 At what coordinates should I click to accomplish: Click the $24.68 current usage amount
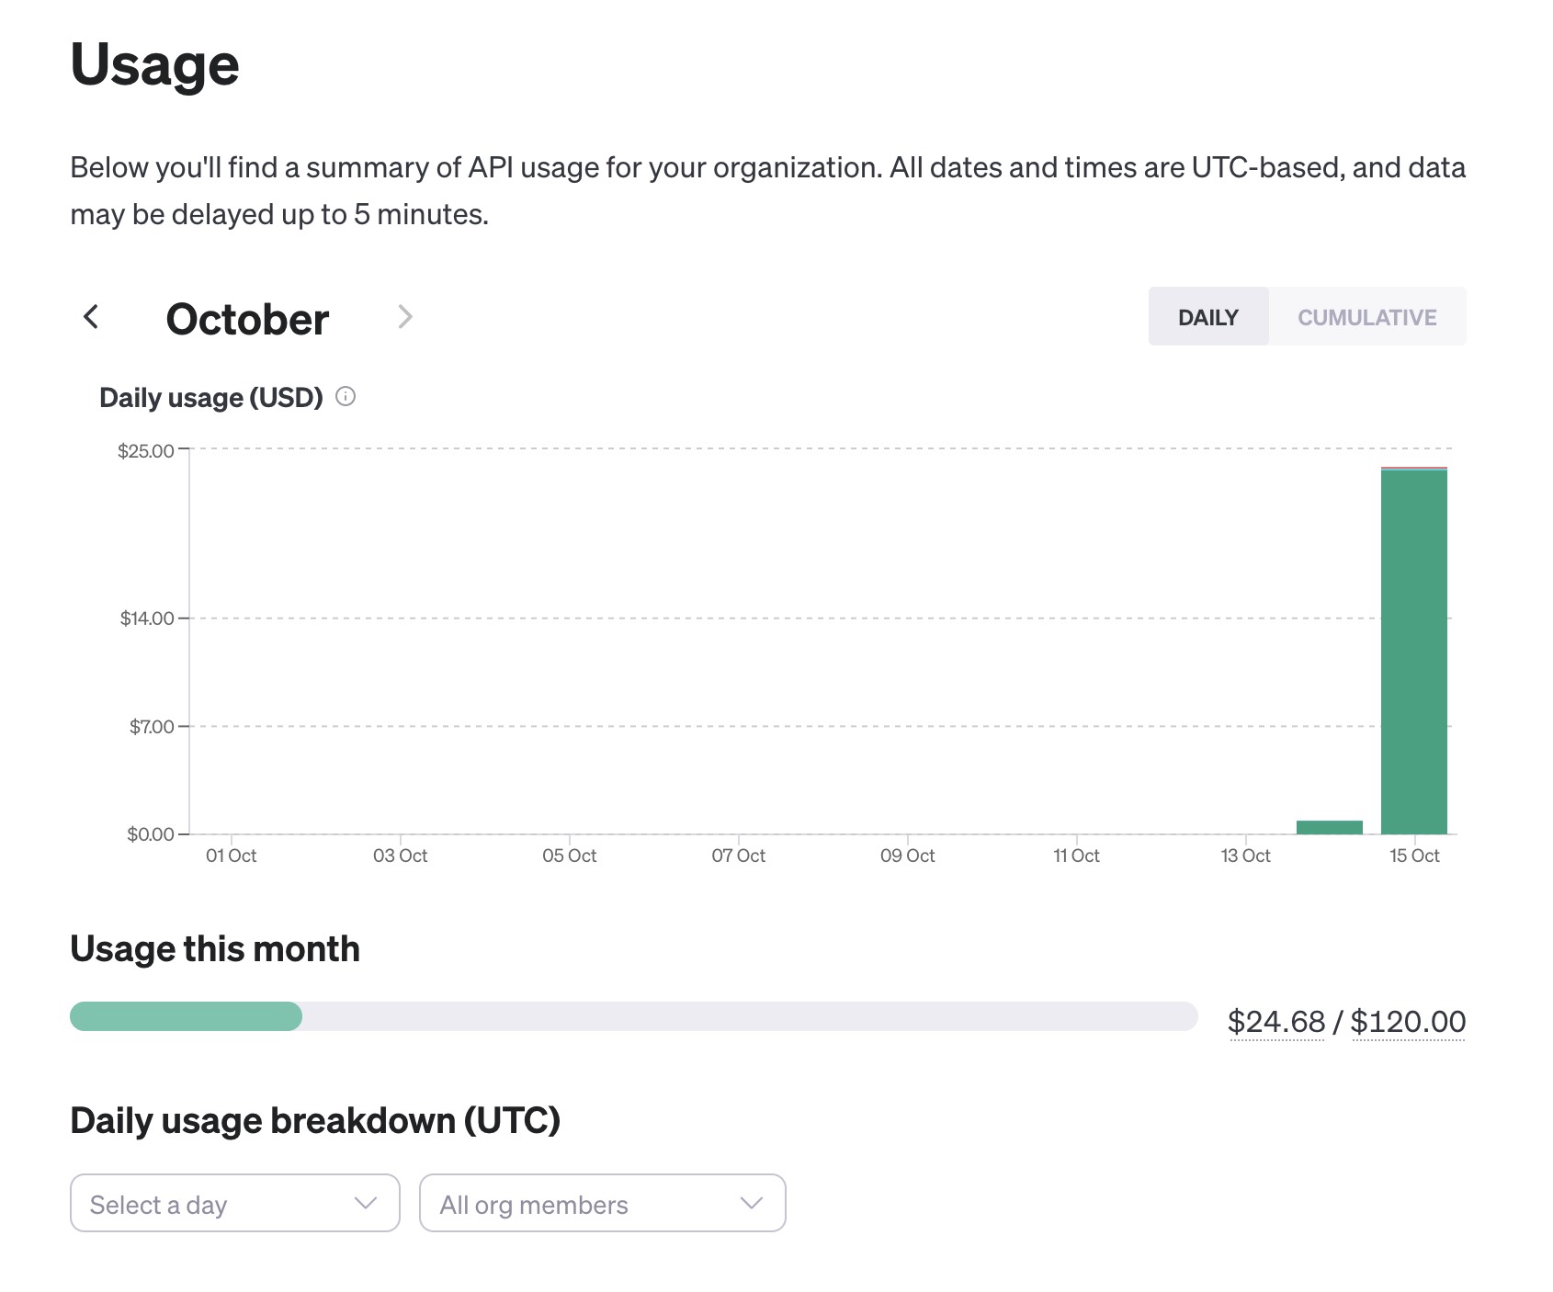[1275, 1022]
